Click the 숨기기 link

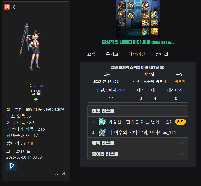pyautogui.click(x=60, y=174)
